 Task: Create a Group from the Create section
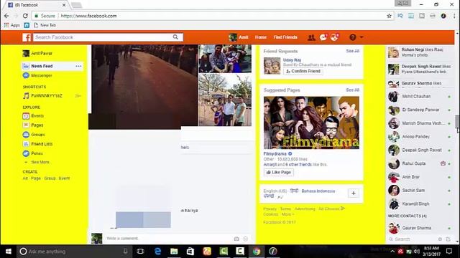tap(50, 178)
